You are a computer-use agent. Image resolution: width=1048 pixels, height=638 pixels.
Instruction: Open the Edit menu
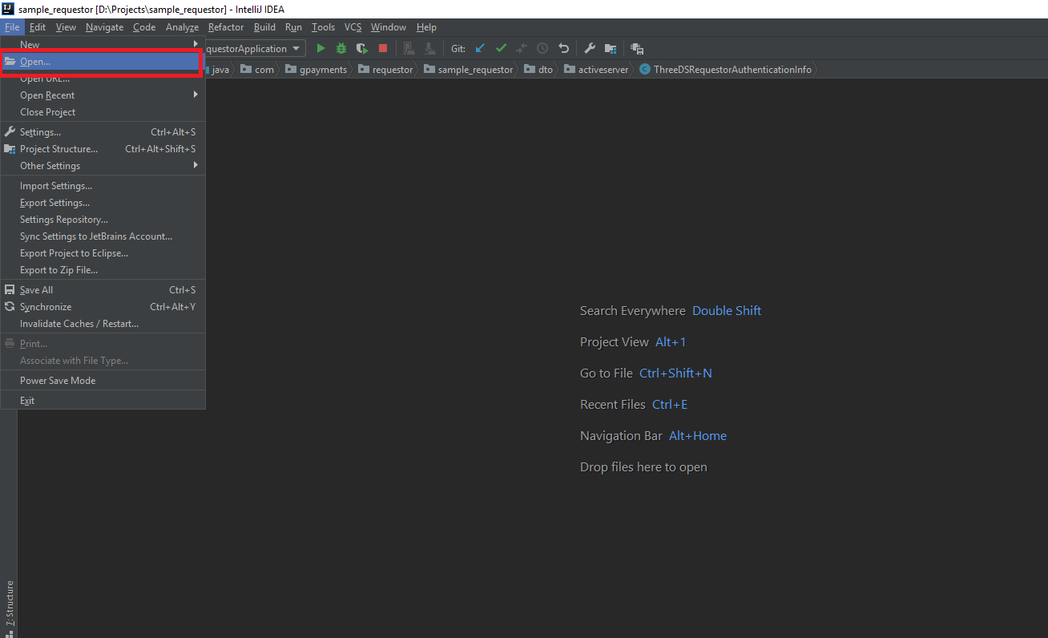tap(38, 27)
